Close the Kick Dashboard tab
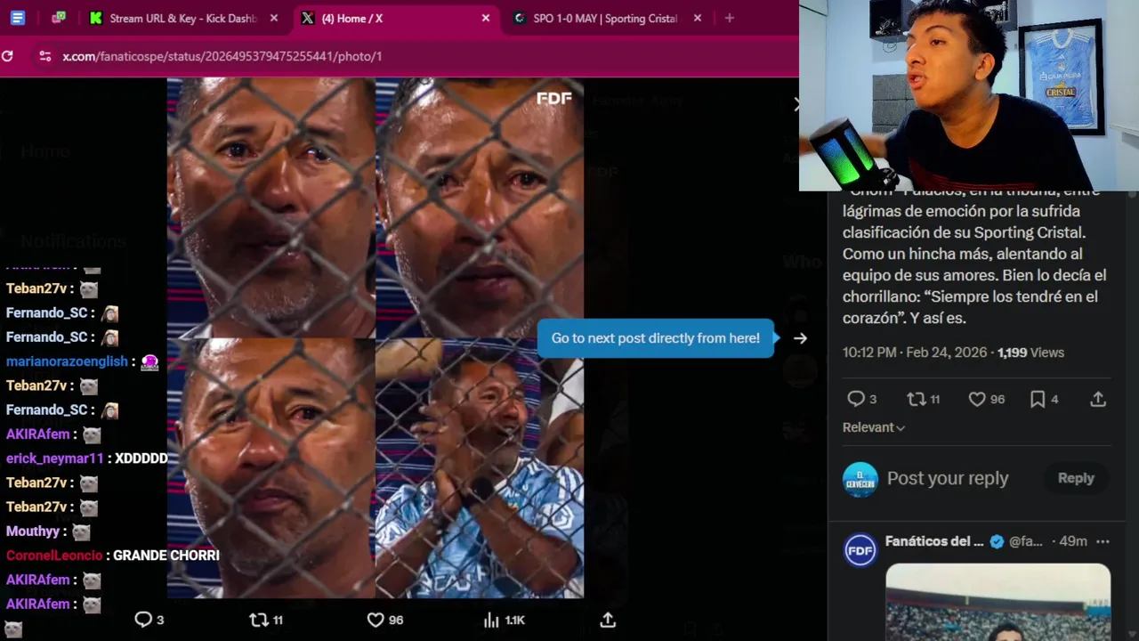Screen dimensions: 1139x641 click(274, 18)
